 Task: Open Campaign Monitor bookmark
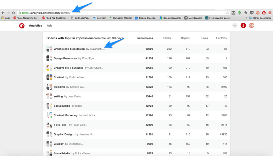pyautogui.click(x=120, y=18)
